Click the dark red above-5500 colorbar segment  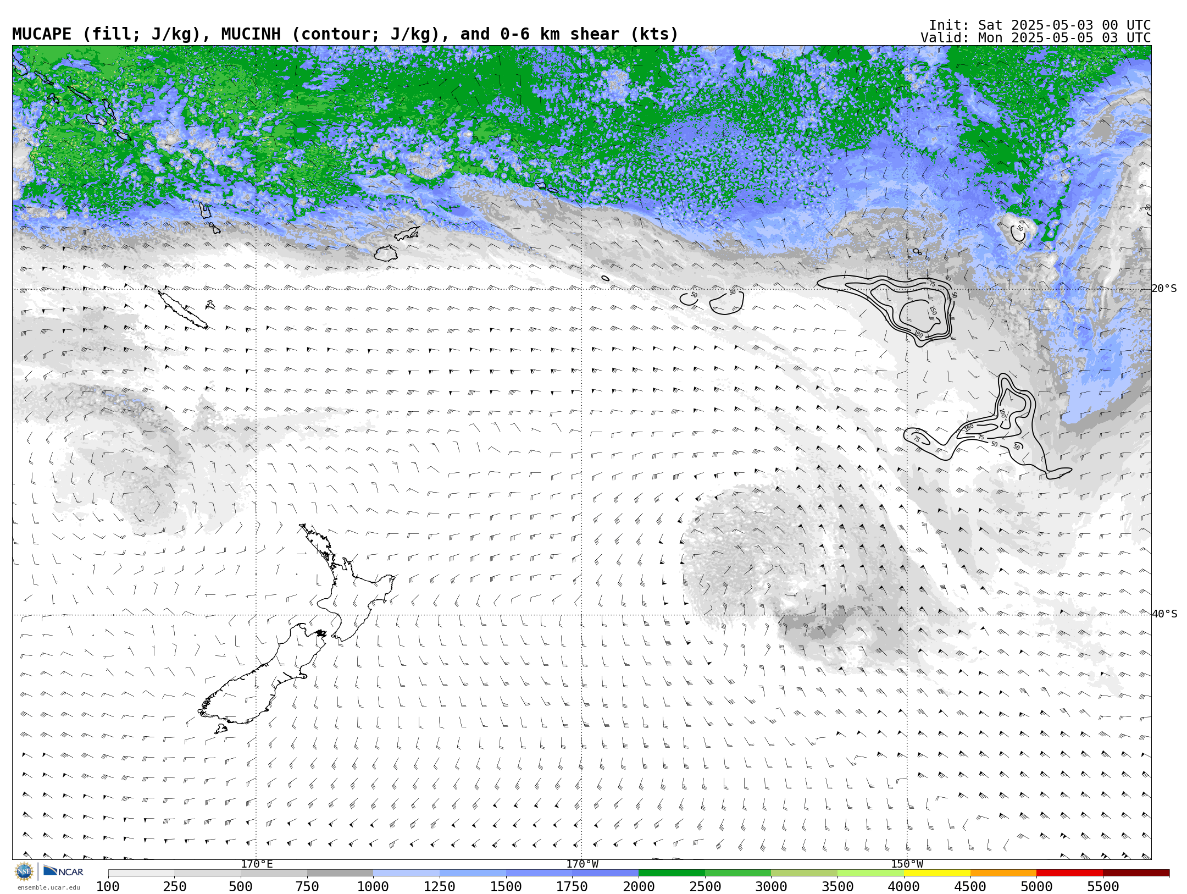tap(1136, 873)
